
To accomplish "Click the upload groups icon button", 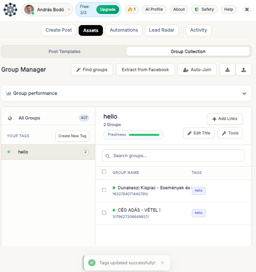I will pos(243,70).
